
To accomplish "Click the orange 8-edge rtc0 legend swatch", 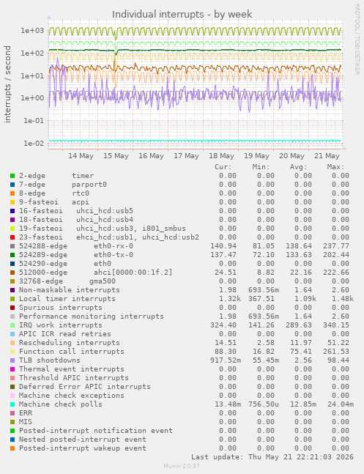I will pyautogui.click(x=12, y=193).
